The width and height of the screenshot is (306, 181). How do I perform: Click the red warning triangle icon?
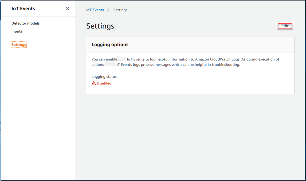point(94,83)
